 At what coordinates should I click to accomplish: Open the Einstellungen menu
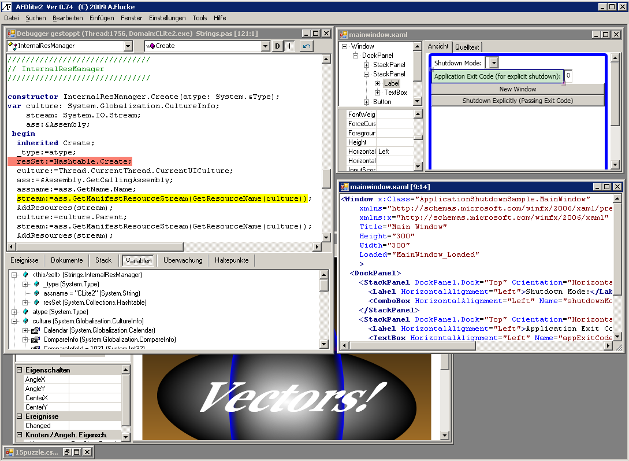pos(168,18)
